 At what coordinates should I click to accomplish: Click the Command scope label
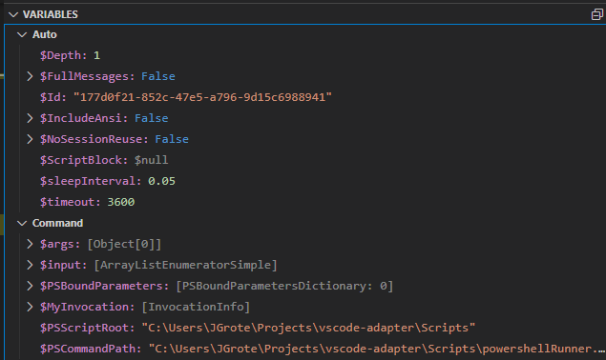point(57,224)
